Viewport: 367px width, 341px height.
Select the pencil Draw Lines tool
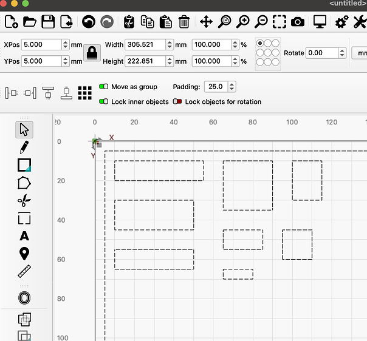click(x=24, y=147)
